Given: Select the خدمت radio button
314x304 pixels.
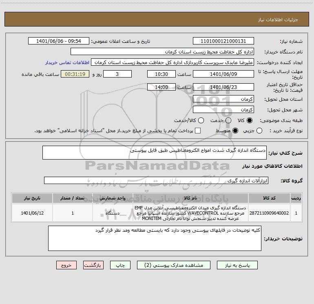Looking at the screenshot, I should click(228, 120).
